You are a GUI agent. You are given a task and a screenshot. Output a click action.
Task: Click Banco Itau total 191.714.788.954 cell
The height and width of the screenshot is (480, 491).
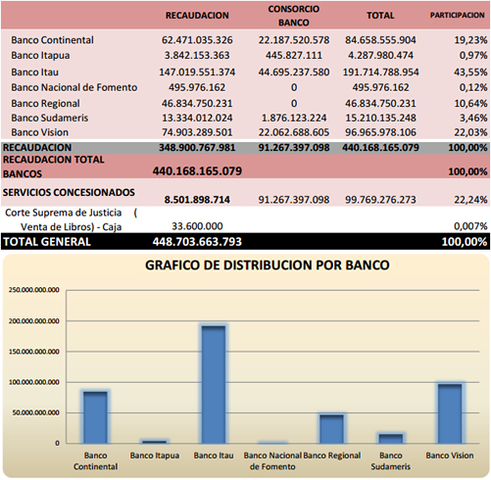point(380,72)
